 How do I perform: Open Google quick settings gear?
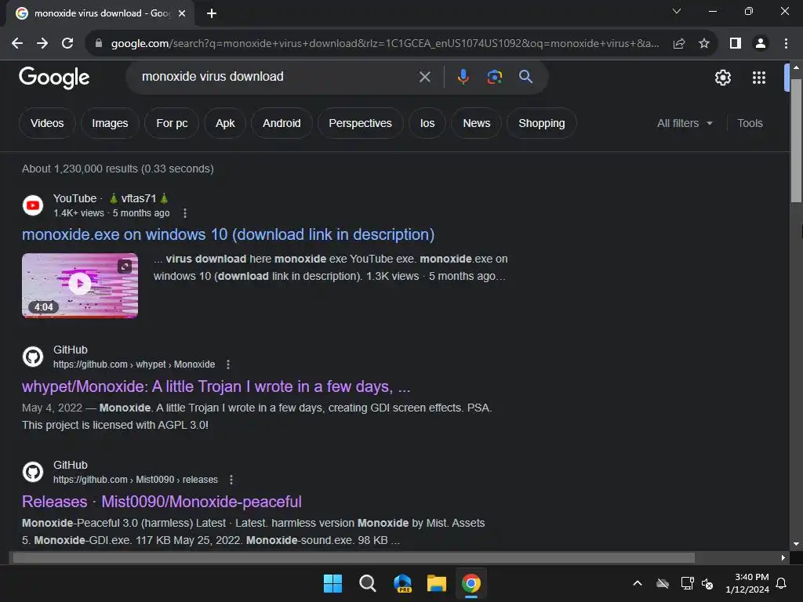(x=722, y=78)
